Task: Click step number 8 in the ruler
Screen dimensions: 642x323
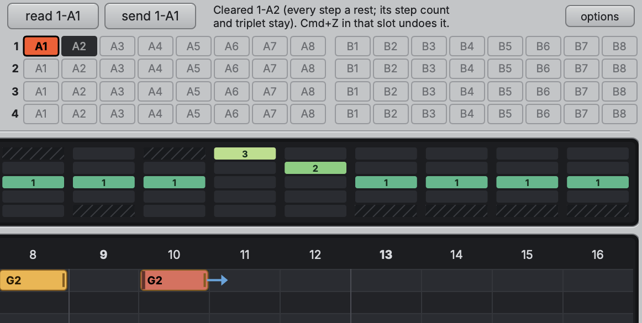Action: tap(33, 255)
